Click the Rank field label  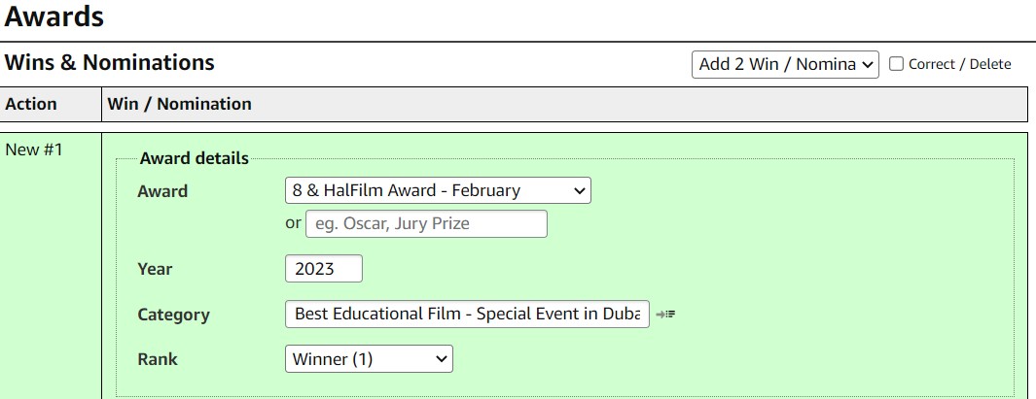pos(158,359)
